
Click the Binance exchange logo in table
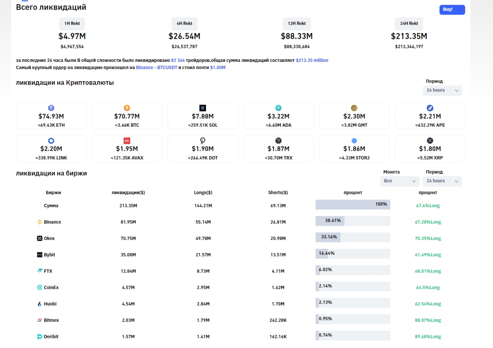point(39,222)
